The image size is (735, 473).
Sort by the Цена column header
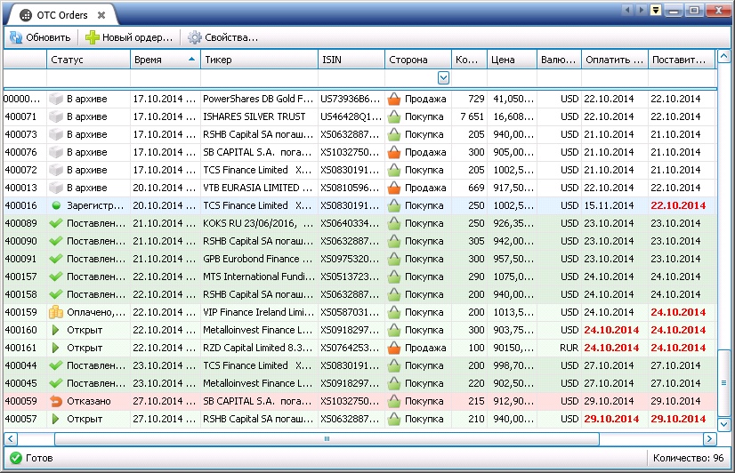512,60
